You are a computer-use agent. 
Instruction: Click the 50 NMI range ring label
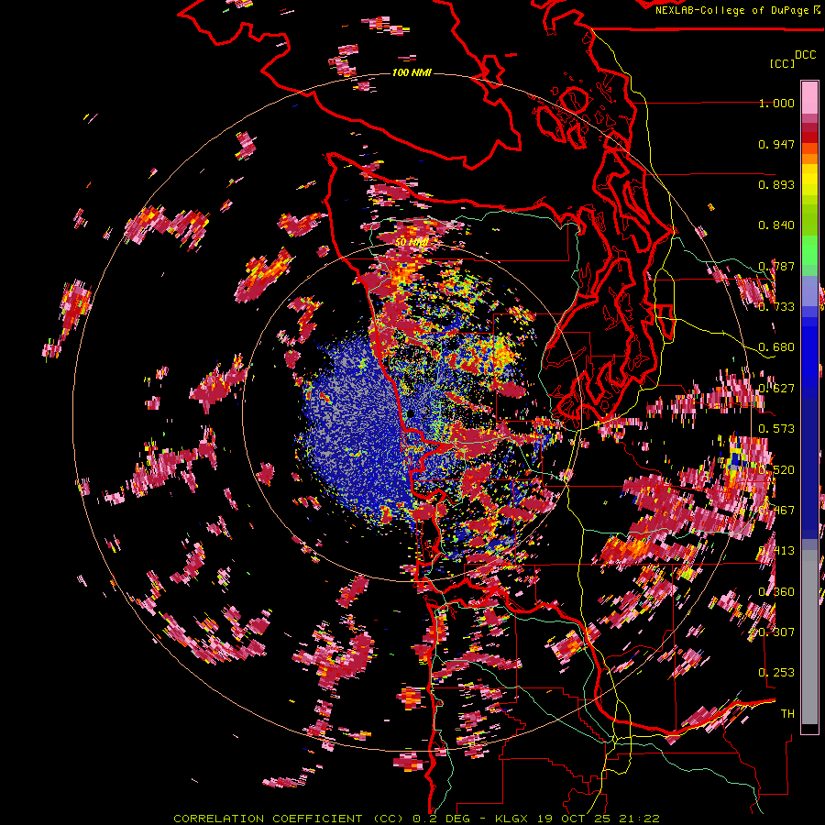click(x=411, y=243)
